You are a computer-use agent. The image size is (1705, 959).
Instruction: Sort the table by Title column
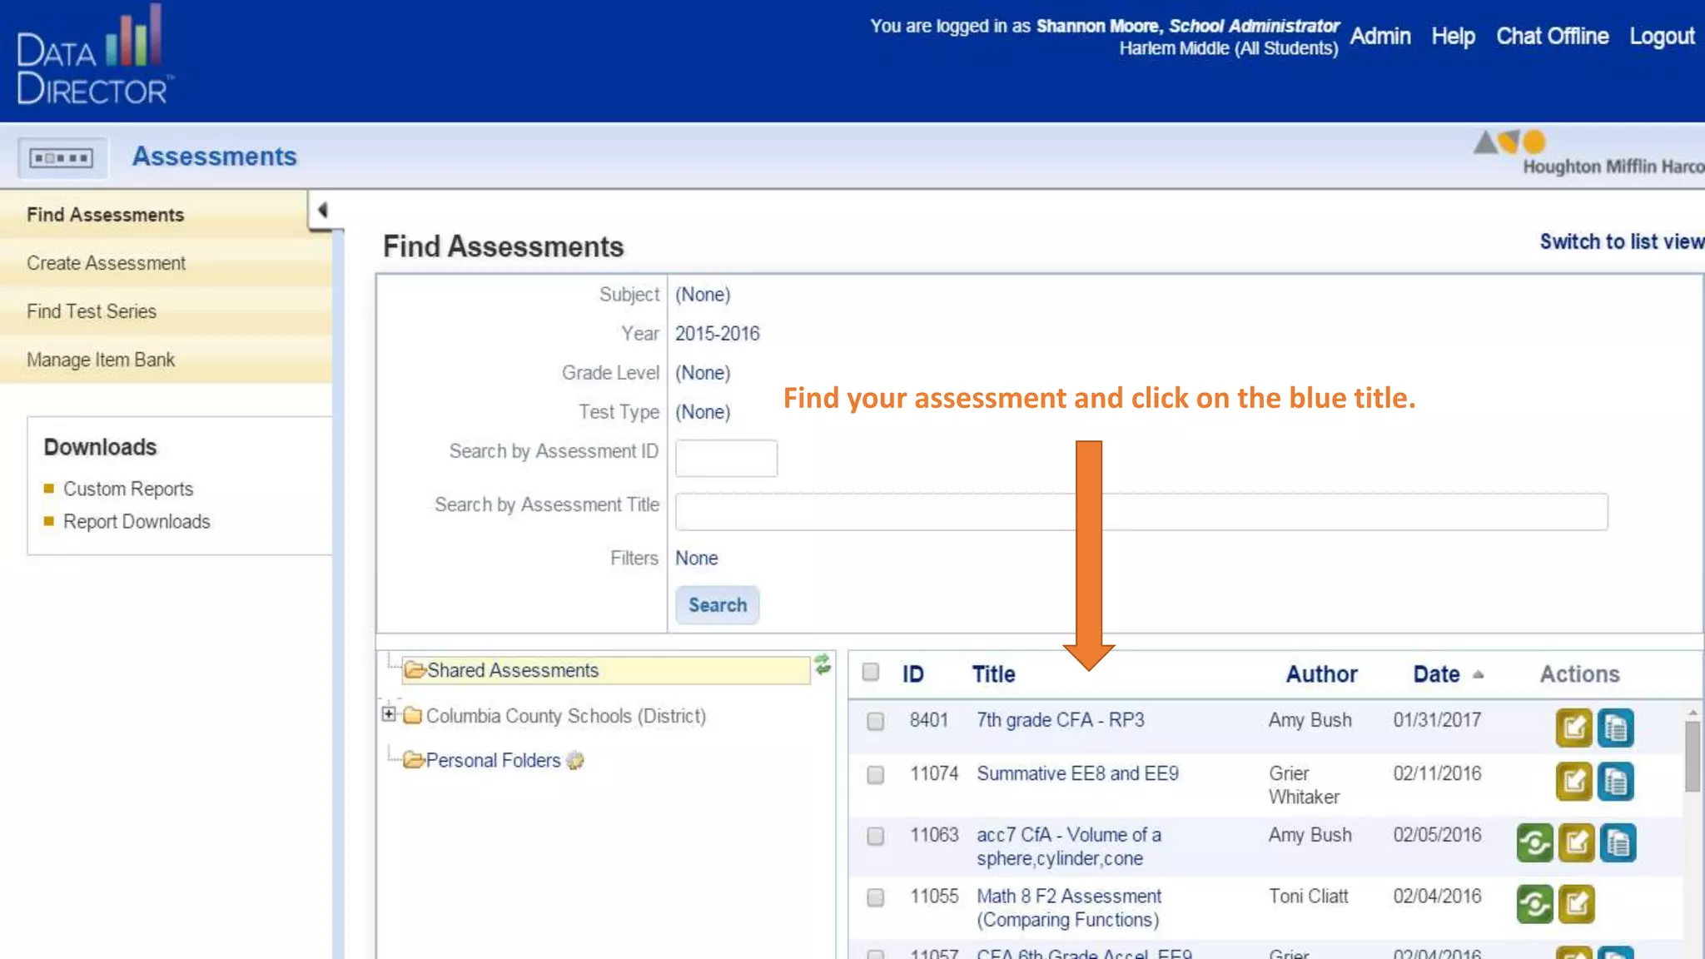pyautogui.click(x=993, y=674)
